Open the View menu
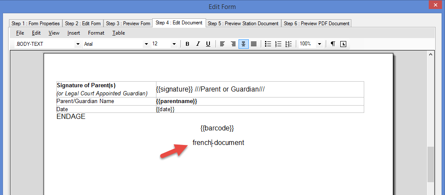Image resolution: width=445 pixels, height=195 pixels. point(54,33)
